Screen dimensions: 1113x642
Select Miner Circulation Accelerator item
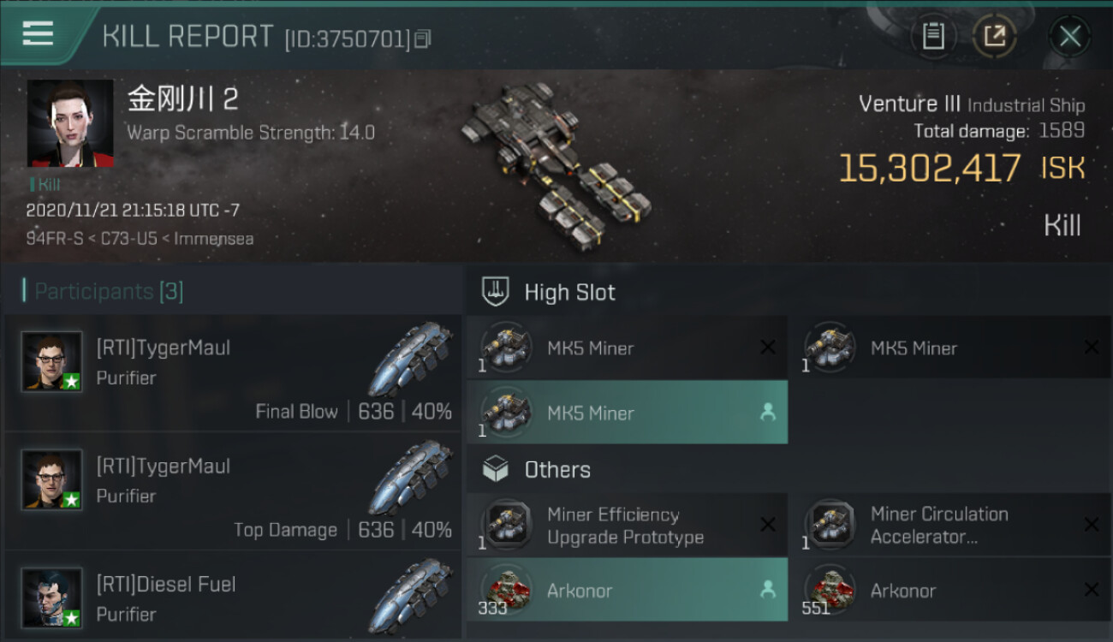(x=950, y=526)
